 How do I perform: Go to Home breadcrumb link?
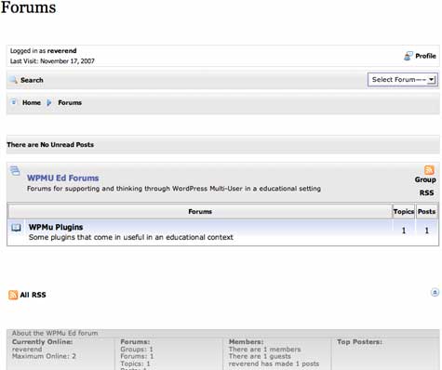tap(32, 102)
